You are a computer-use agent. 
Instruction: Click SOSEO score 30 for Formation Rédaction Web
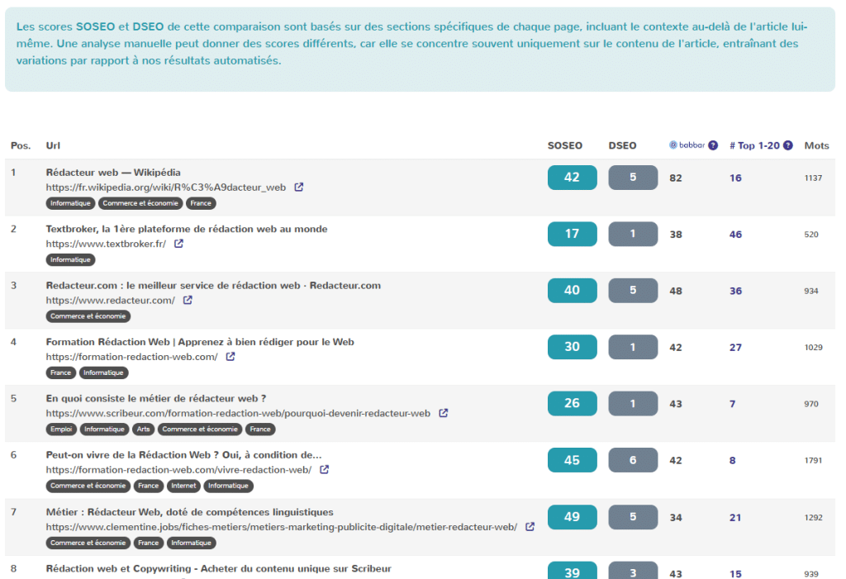point(572,347)
